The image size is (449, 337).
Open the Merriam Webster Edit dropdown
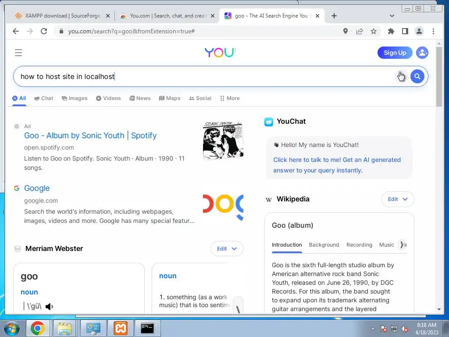(227, 249)
